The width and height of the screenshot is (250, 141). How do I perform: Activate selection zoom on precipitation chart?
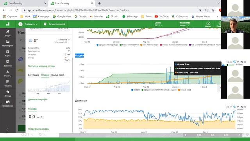pos(234,62)
